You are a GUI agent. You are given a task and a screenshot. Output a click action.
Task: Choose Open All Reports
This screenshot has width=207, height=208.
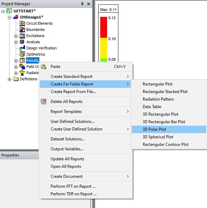pos(86,166)
